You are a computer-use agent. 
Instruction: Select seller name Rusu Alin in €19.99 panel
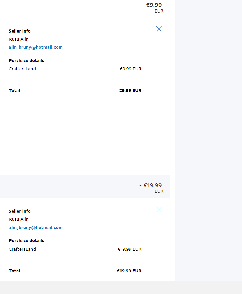pos(19,219)
